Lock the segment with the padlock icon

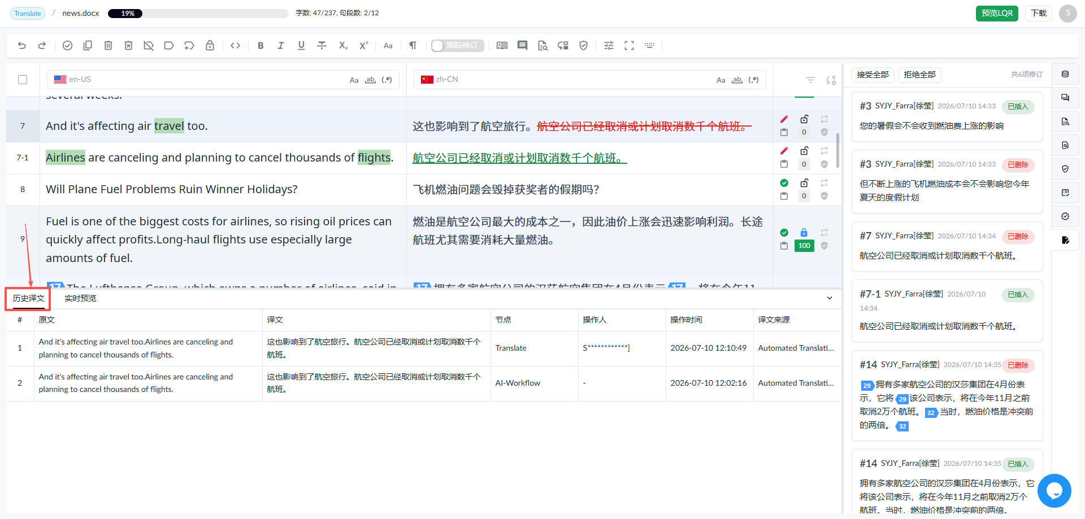pyautogui.click(x=210, y=46)
